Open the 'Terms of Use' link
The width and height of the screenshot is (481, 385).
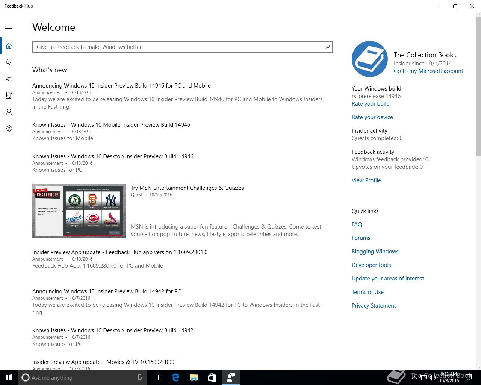tap(368, 292)
